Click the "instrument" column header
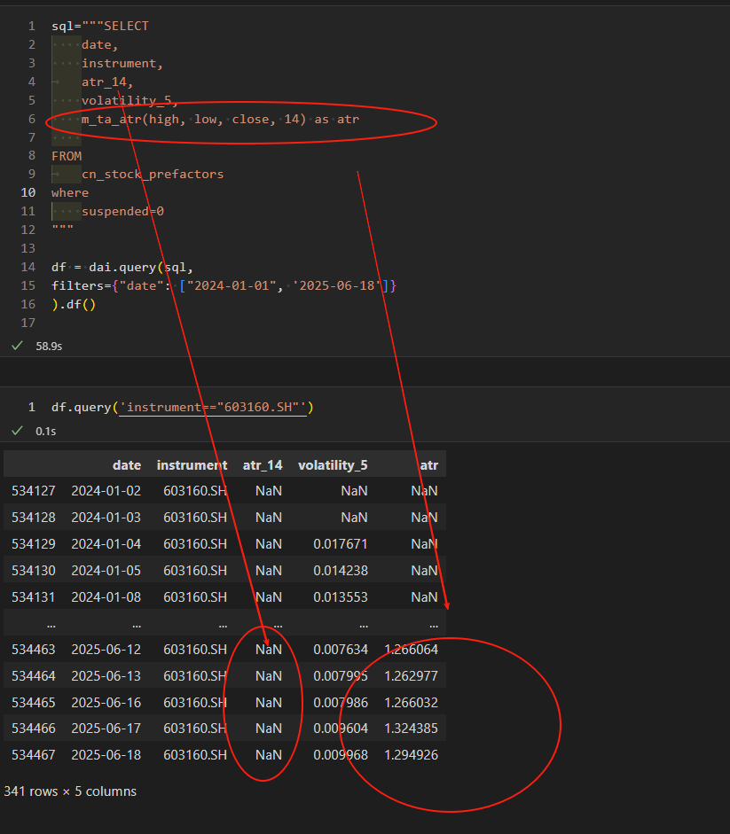This screenshot has width=730, height=834. 192,465
